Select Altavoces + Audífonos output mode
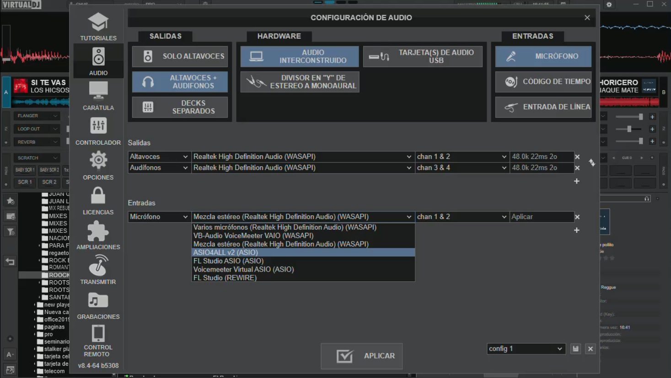This screenshot has width=671, height=378. (x=180, y=82)
